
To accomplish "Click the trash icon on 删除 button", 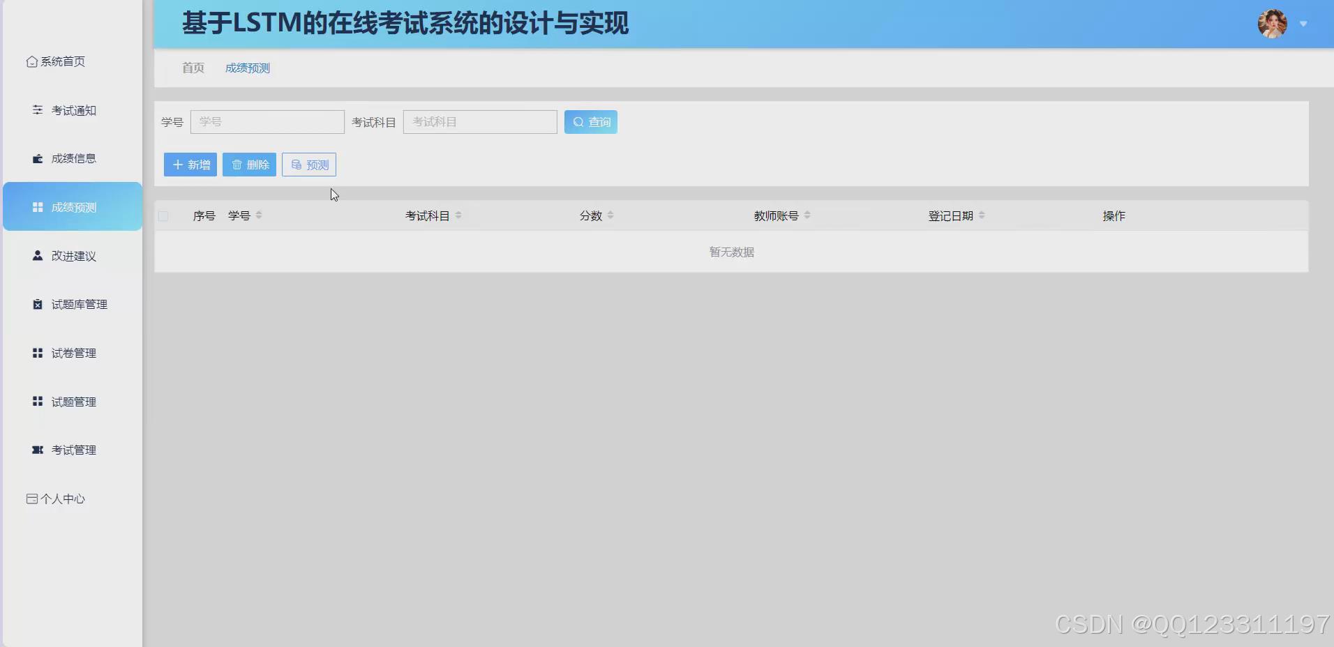I will click(238, 165).
